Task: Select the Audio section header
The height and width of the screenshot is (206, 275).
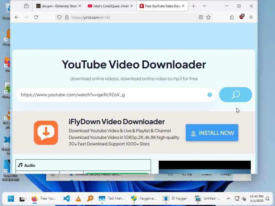Action: pyautogui.click(x=83, y=165)
